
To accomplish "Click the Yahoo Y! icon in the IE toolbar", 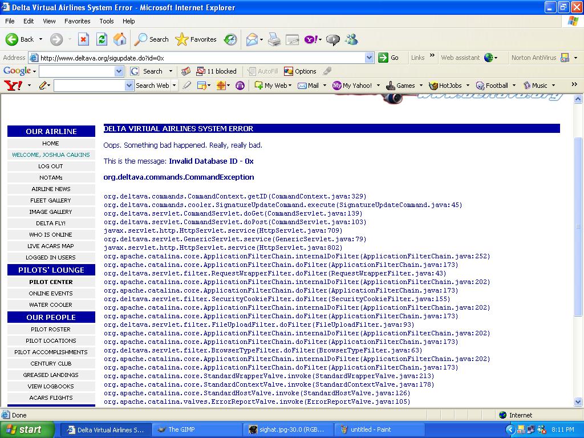I will point(311,39).
